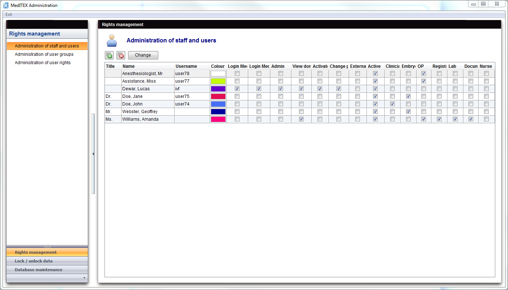508x290 pixels.
Task: Toggle Nurse checkbox for Anesthesiologist, Mr
Action: click(x=486, y=74)
